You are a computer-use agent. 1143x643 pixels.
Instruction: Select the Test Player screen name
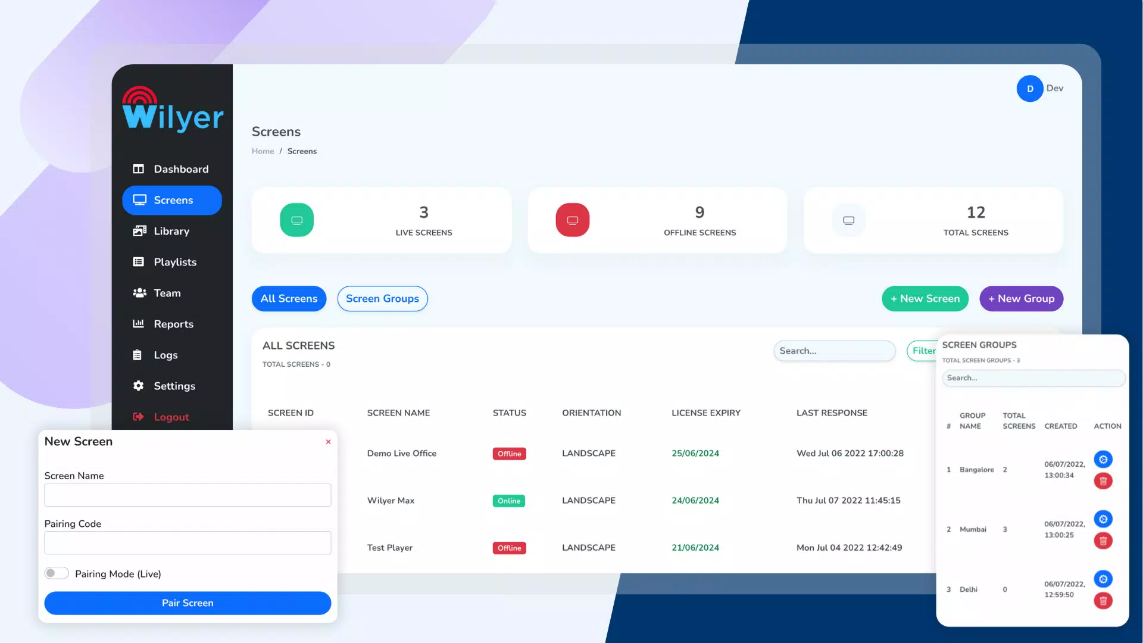[x=390, y=547]
